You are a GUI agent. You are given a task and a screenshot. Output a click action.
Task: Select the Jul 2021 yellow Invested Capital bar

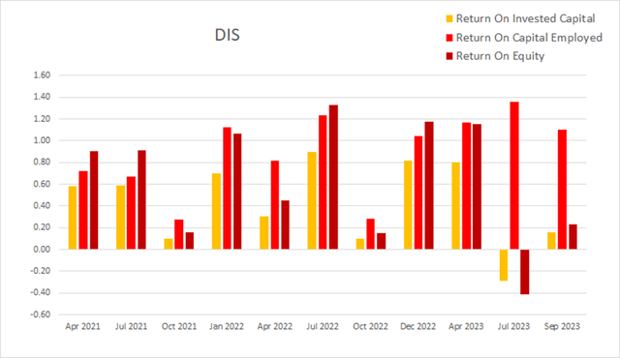pos(120,217)
